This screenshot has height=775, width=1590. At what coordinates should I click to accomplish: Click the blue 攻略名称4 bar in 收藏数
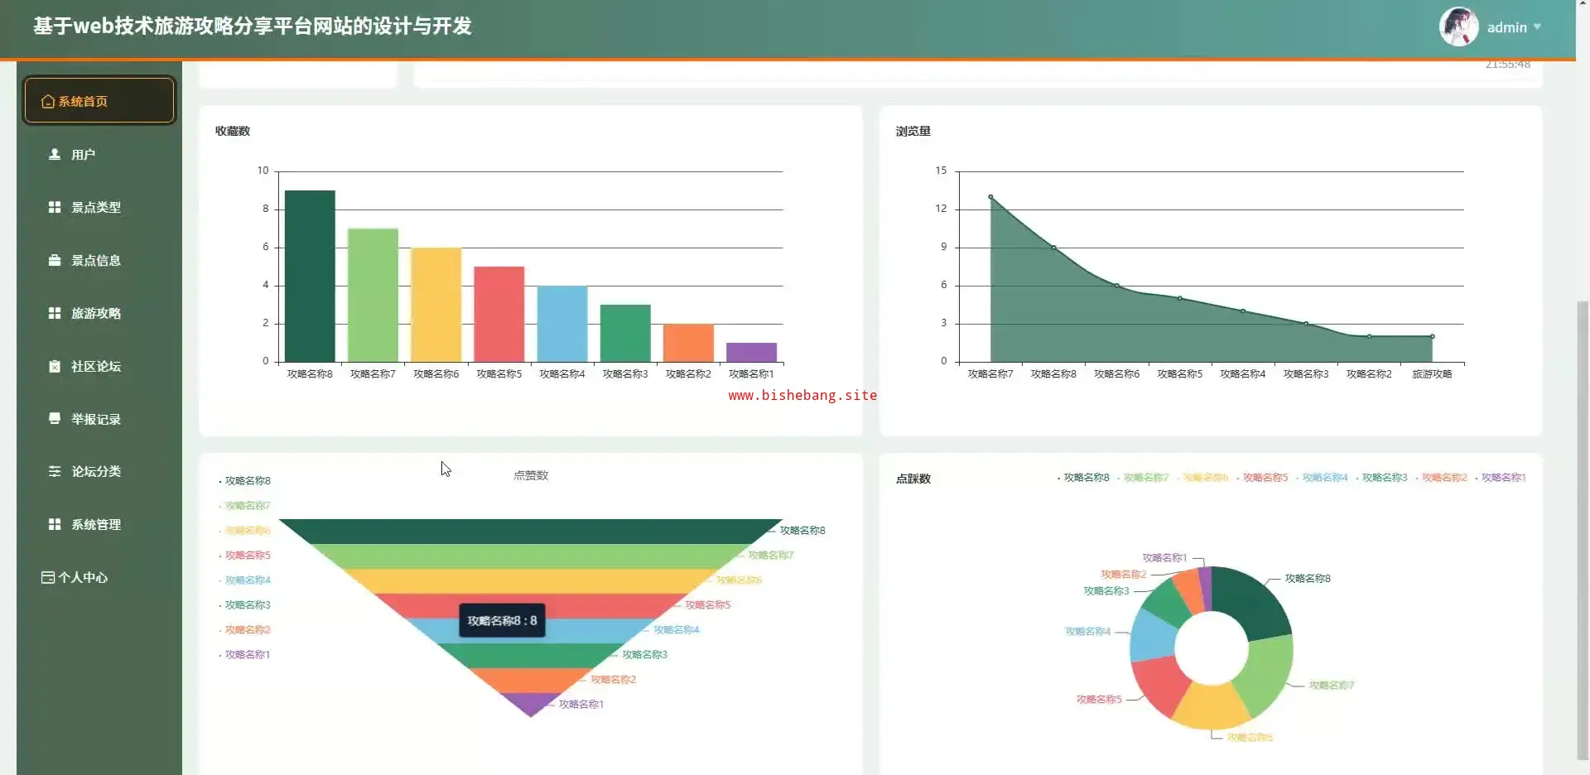(x=562, y=324)
